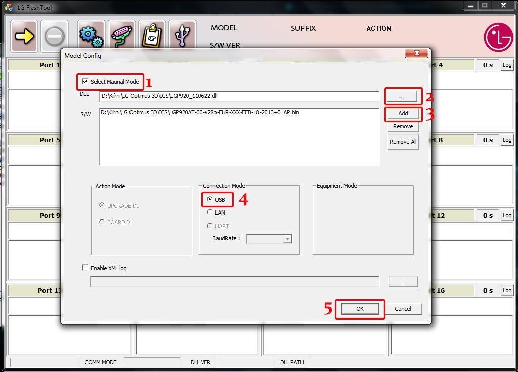Click the Remove button
This screenshot has height=372, width=518.
pos(403,126)
